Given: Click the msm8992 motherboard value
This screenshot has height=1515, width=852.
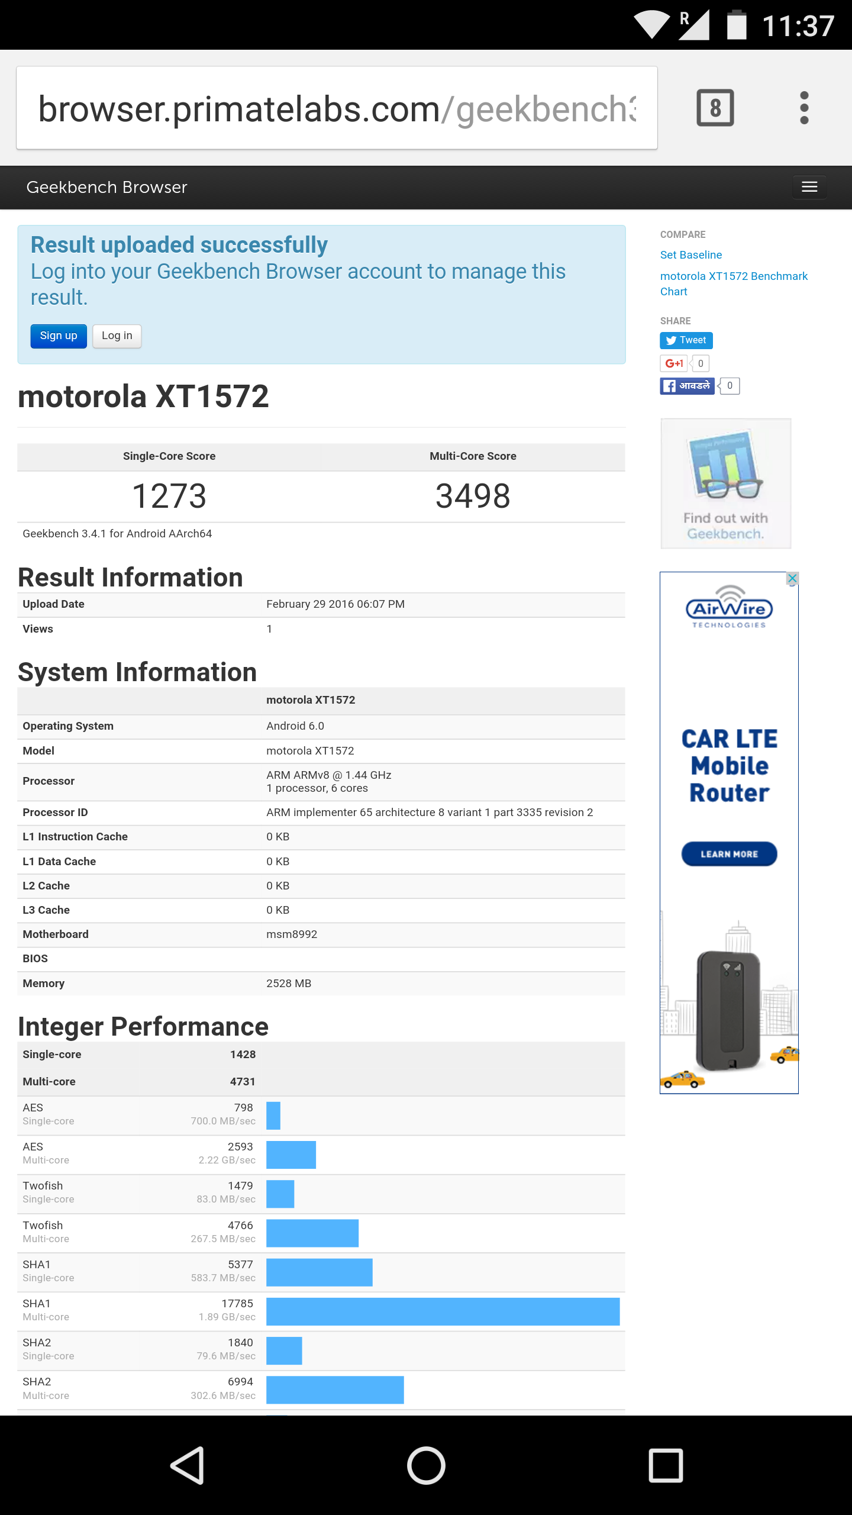Looking at the screenshot, I should (x=292, y=934).
